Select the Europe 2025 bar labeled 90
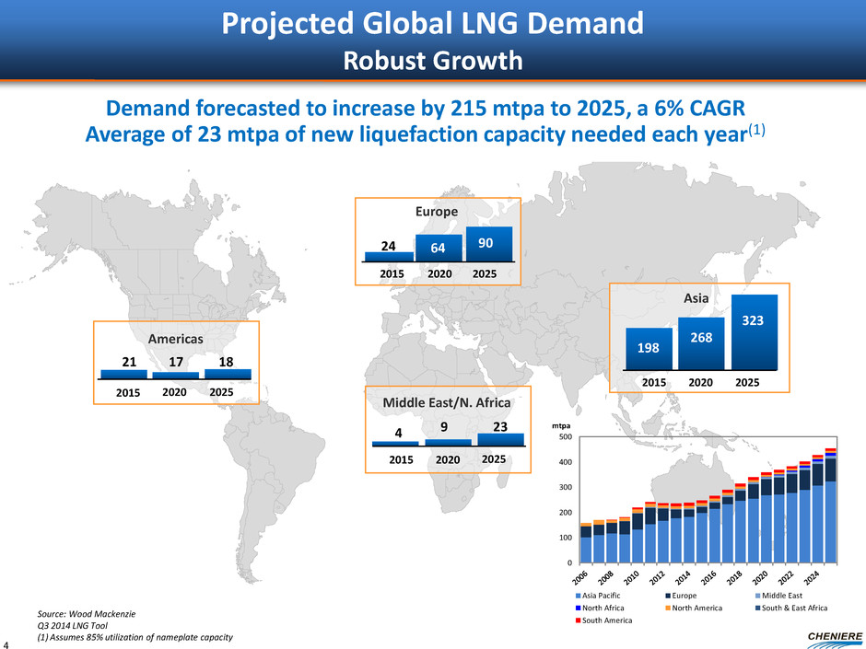The image size is (866, 649). 488,244
